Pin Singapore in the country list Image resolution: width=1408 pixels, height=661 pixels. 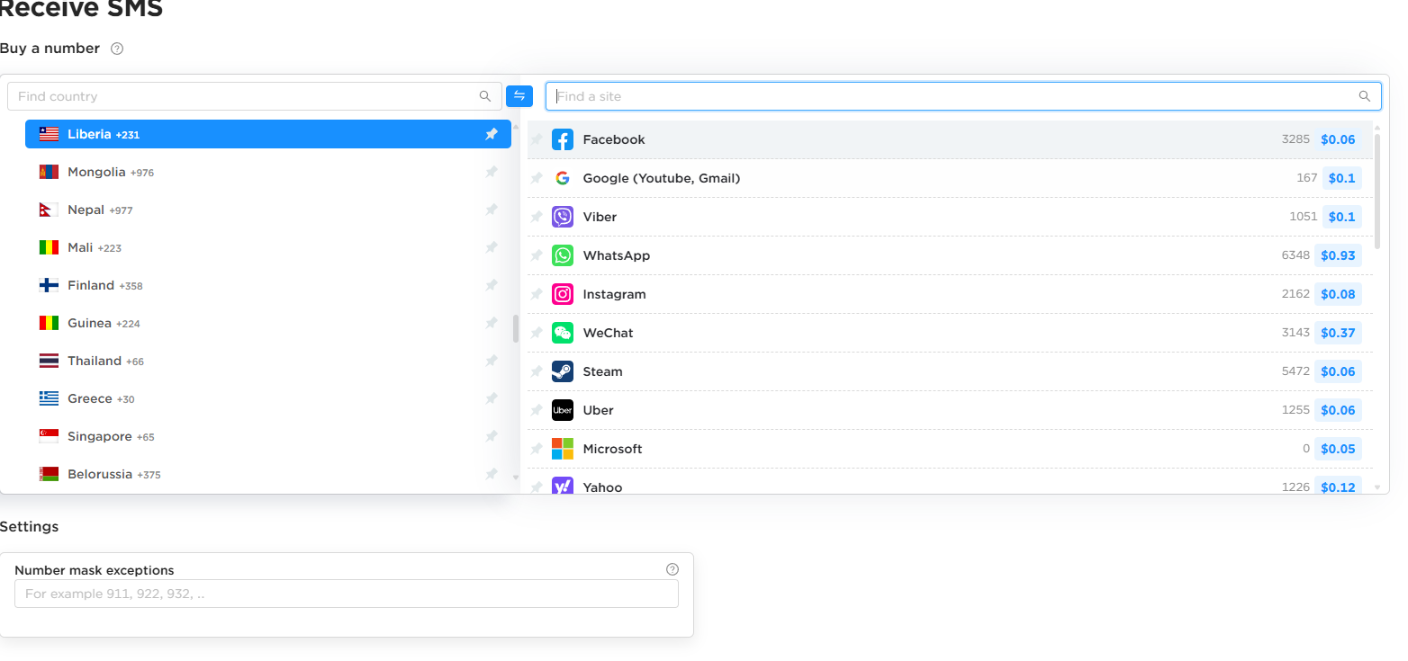pyautogui.click(x=492, y=436)
